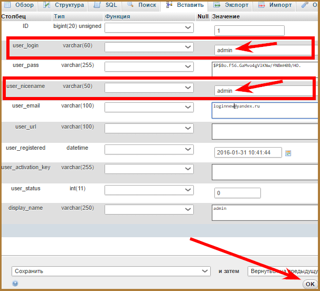The height and width of the screenshot is (291, 320).
Task: Click the wrench icon tab at top right
Action: [x=305, y=5]
